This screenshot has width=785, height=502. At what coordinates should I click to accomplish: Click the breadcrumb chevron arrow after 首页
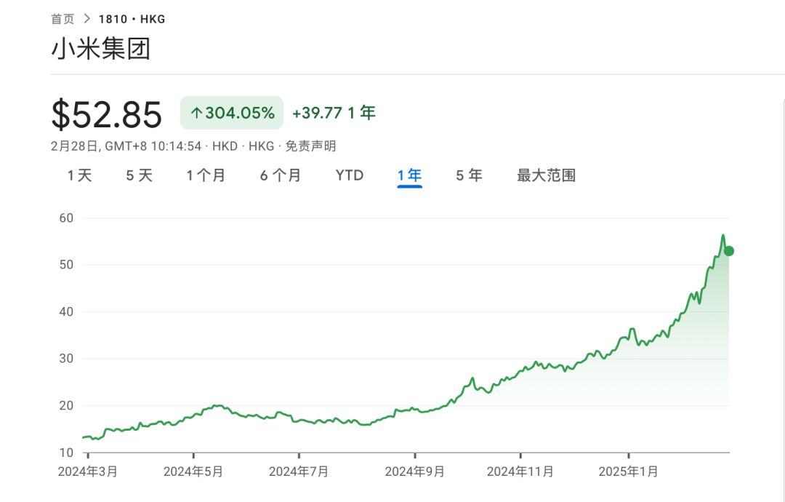pos(86,19)
